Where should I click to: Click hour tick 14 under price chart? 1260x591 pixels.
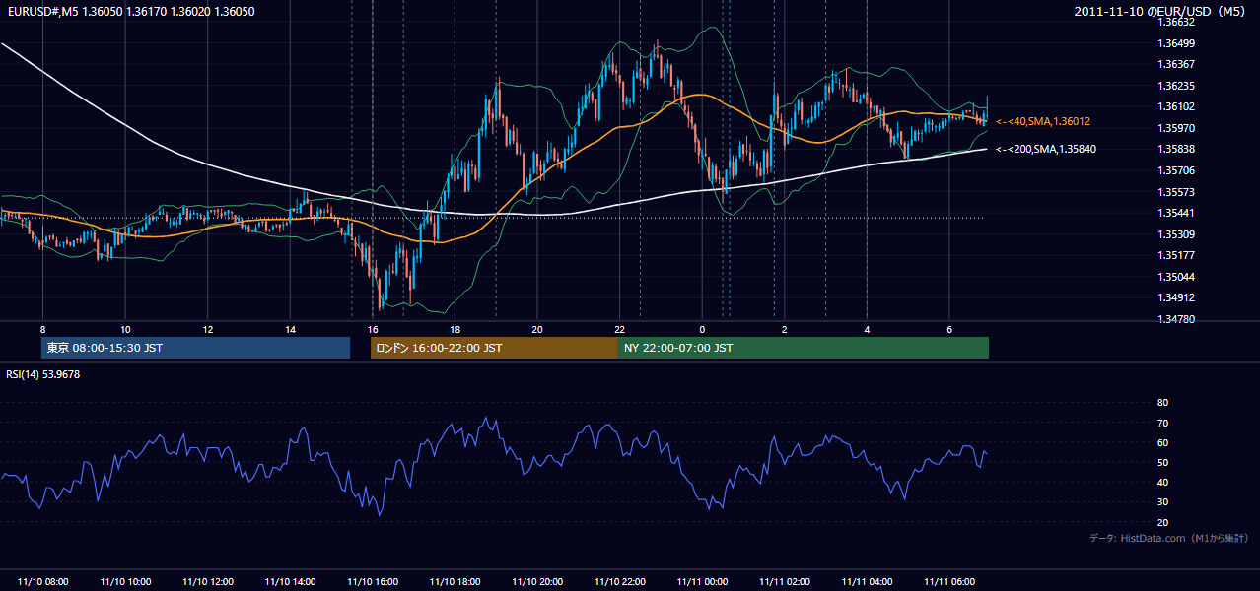pos(290,329)
